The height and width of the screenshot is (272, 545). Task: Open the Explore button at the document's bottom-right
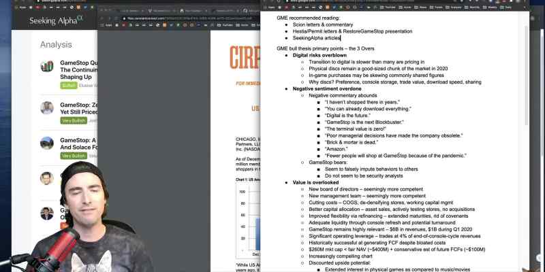point(540,258)
